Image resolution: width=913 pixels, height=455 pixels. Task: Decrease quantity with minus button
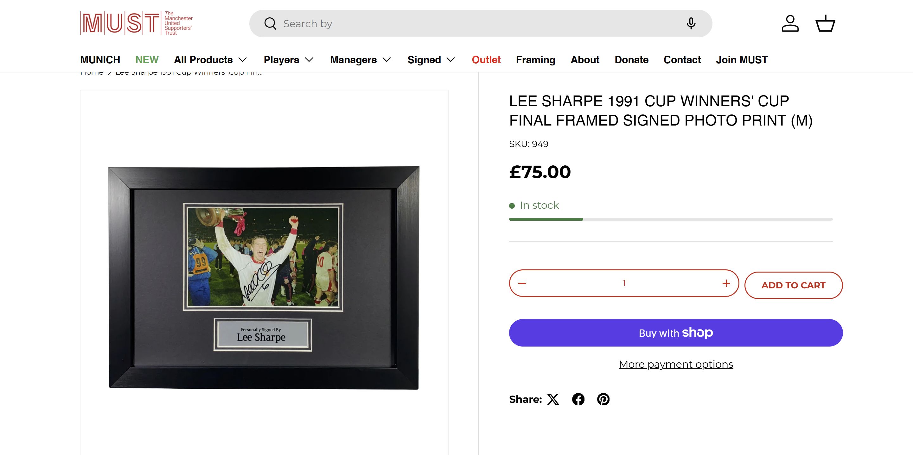522,283
